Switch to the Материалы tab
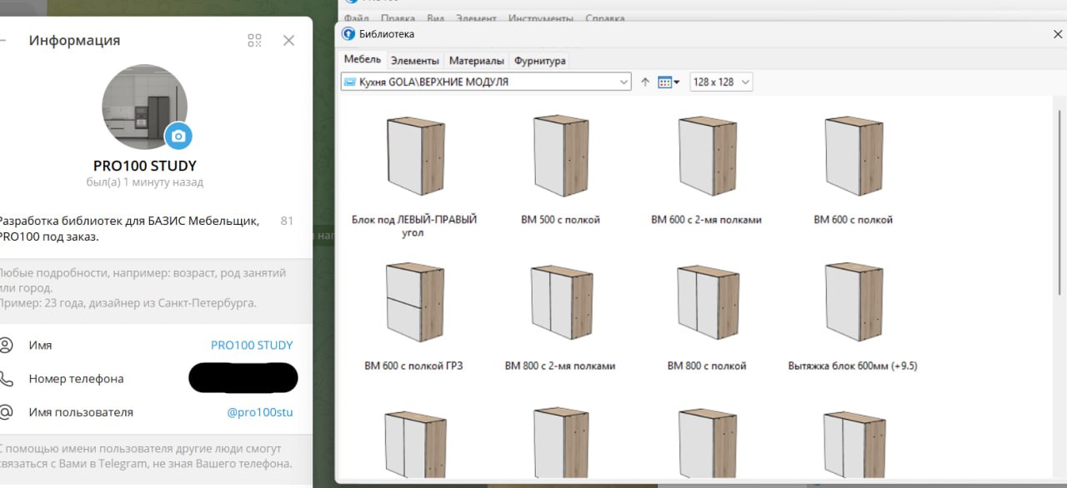 476,61
